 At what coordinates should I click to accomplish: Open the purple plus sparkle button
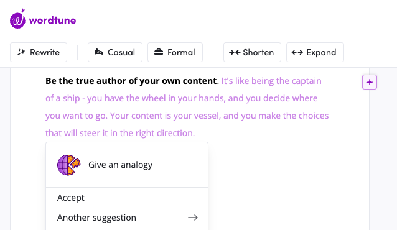click(x=370, y=82)
